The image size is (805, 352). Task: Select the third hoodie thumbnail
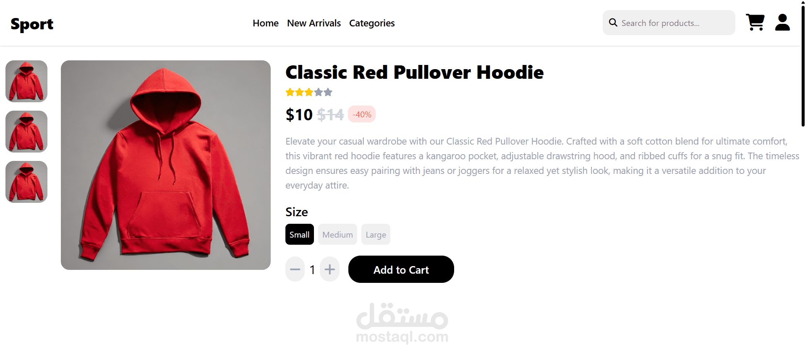pyautogui.click(x=26, y=182)
